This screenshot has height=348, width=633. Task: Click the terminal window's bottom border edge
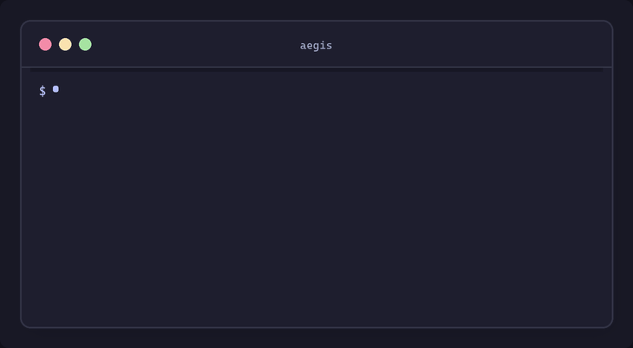316,327
